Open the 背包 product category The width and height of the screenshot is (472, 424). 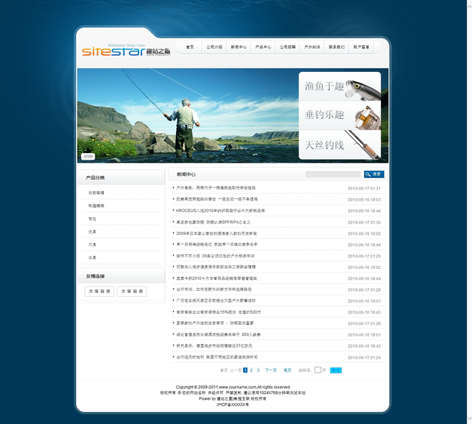93,219
